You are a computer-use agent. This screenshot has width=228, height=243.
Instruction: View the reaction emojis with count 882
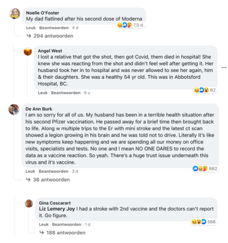205,169
